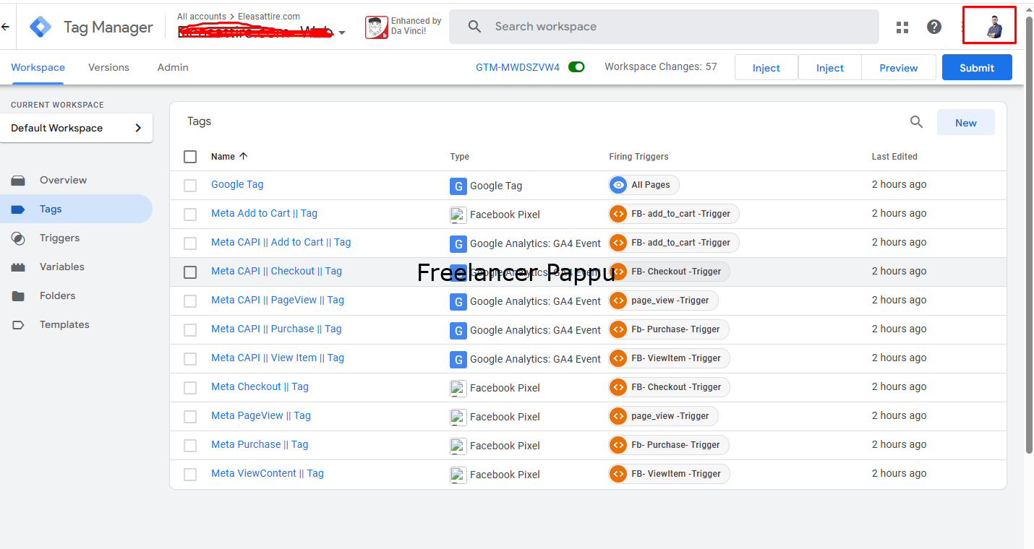This screenshot has height=549, width=1034.
Task: Click the page_view -Trigger chip in Meta PageView row
Action: pos(664,416)
